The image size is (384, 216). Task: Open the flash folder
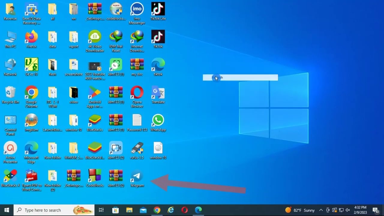(x=52, y=67)
